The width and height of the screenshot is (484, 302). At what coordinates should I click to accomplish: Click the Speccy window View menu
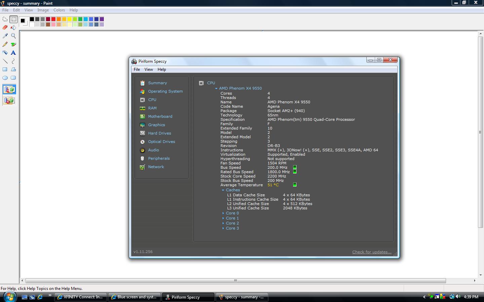point(149,69)
